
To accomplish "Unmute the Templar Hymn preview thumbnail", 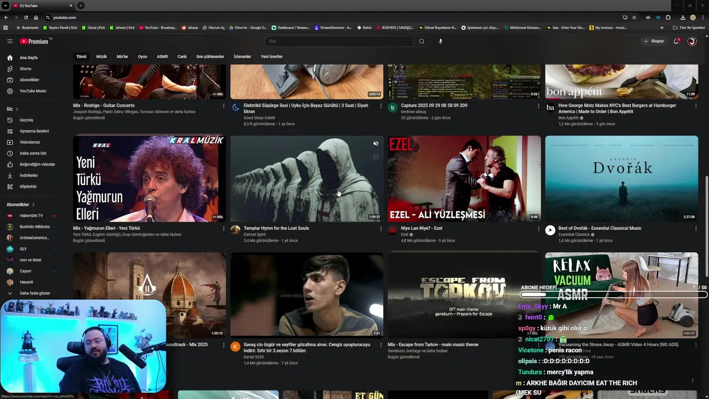I will click(376, 144).
